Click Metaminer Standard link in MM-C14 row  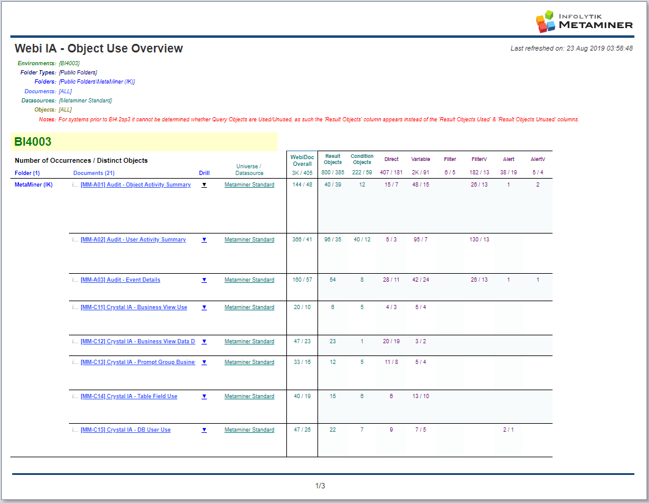(x=249, y=396)
